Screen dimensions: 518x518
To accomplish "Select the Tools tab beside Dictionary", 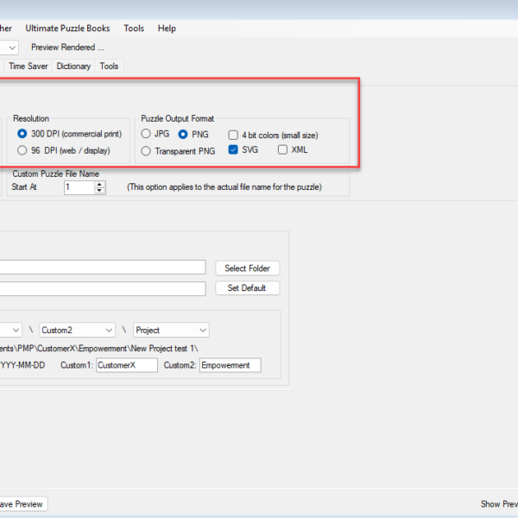I will (x=109, y=66).
